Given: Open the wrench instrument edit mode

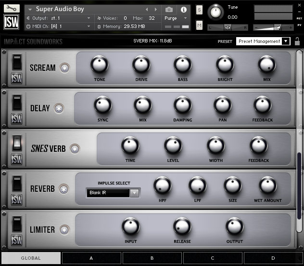Looking at the screenshot, I should [12, 8].
